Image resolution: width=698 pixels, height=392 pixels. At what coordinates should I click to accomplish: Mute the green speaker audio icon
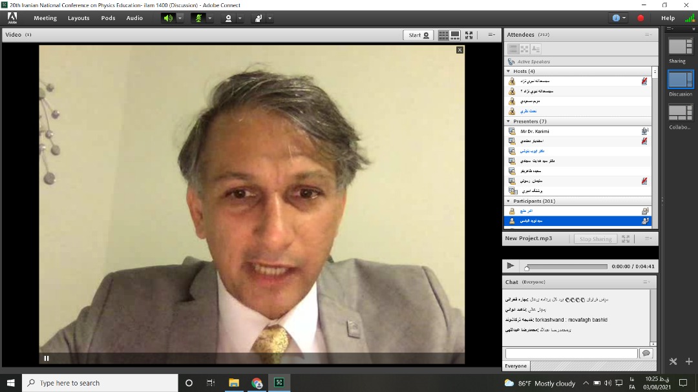(168, 18)
